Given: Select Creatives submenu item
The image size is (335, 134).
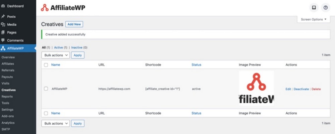Looking at the screenshot, I should [x=9, y=90].
